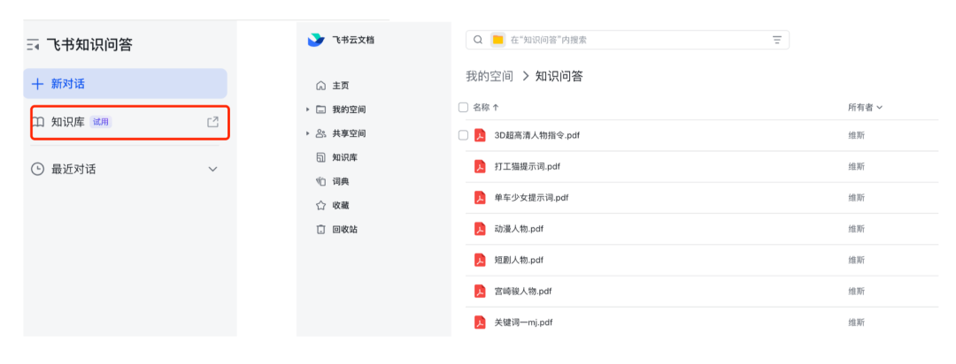Click the folder icon for 我的空间
This screenshot has height=364, width=956.
(x=320, y=110)
